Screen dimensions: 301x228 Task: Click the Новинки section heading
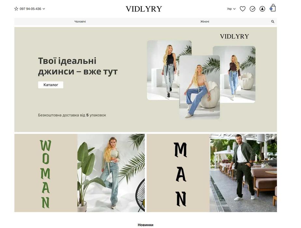[x=146, y=225]
